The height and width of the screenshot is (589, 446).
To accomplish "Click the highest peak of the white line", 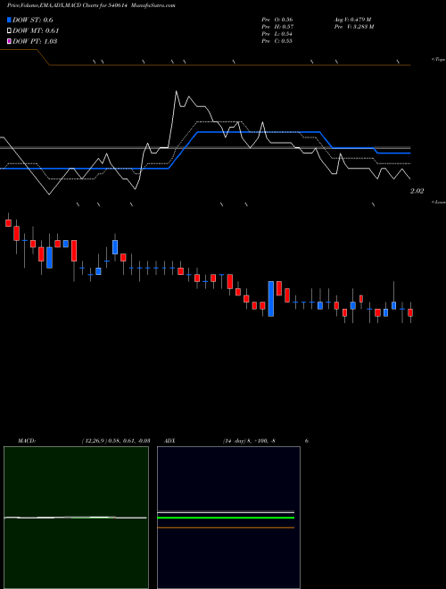I will tap(176, 91).
